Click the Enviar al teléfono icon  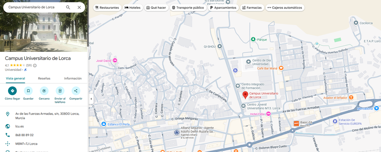60,91
